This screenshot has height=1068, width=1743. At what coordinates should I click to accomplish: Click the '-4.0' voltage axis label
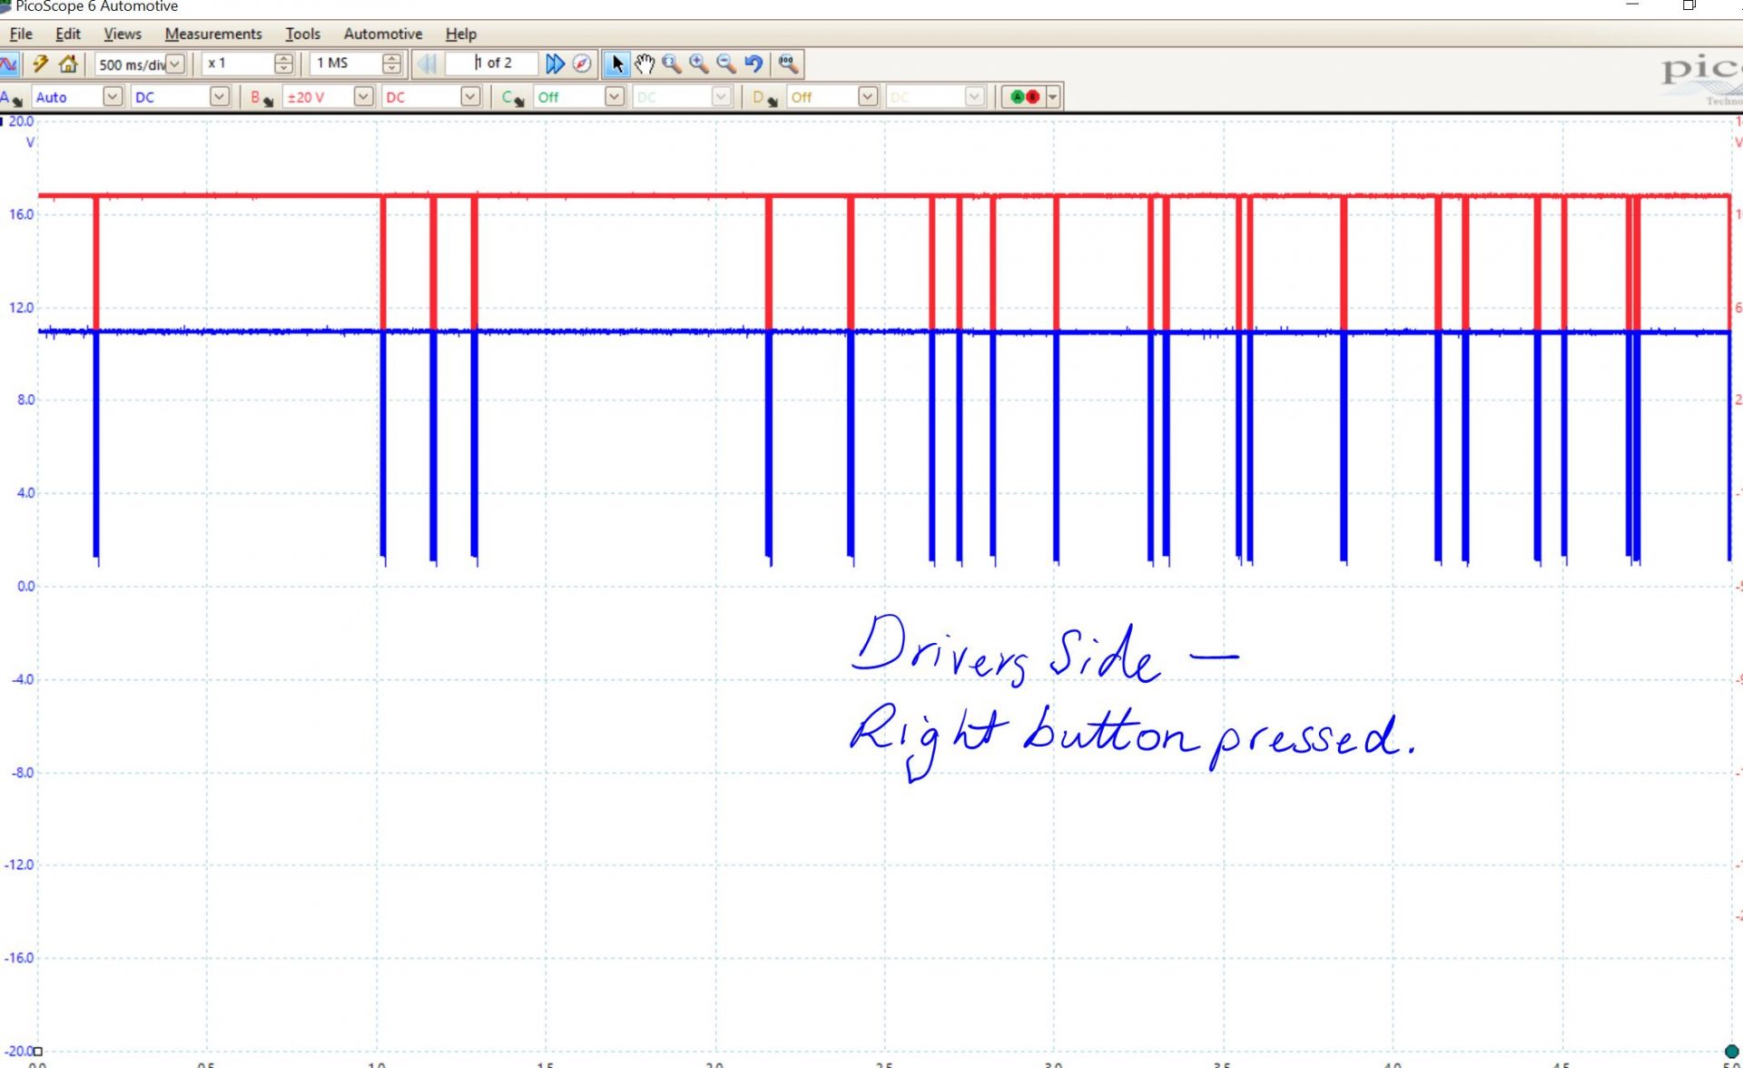tap(23, 679)
